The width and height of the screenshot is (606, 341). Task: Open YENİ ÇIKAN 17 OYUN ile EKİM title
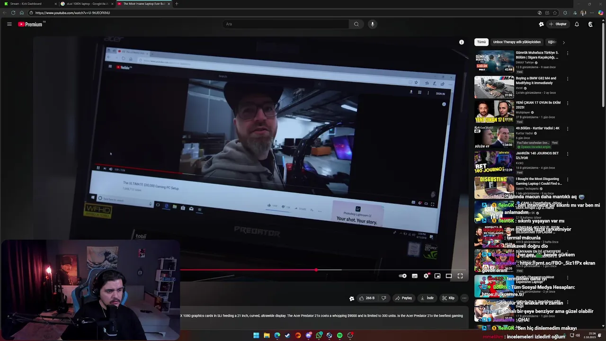pyautogui.click(x=538, y=105)
